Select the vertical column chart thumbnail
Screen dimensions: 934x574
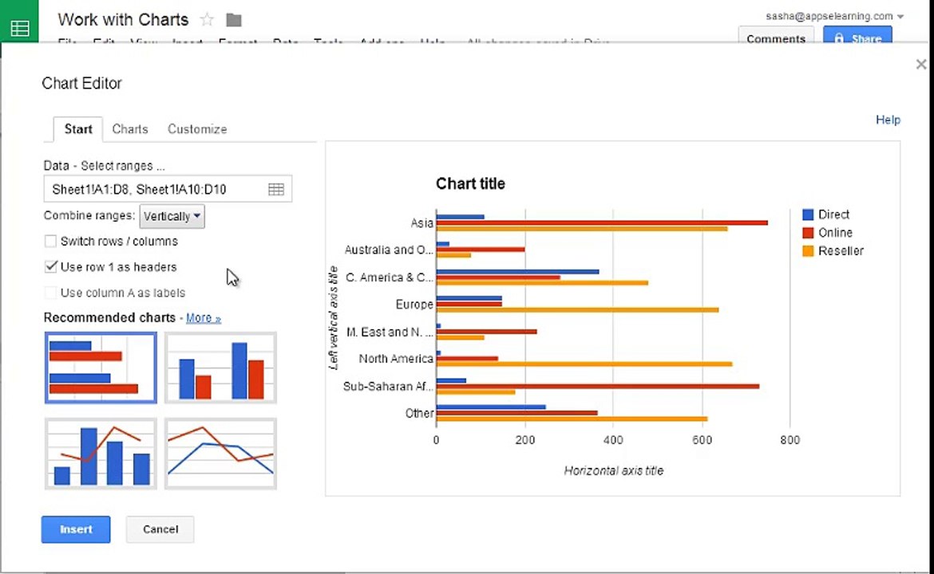(220, 368)
